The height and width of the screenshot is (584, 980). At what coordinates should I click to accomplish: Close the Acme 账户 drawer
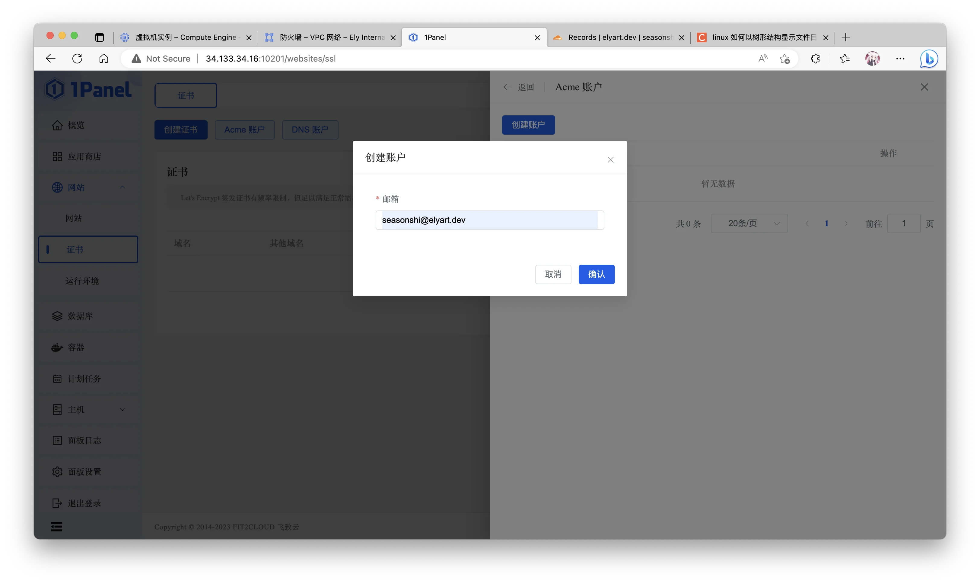click(x=924, y=87)
